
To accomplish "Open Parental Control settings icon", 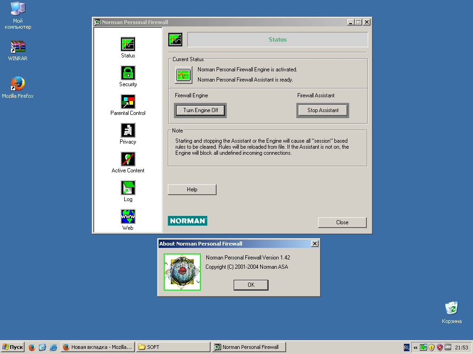I will coord(128,101).
